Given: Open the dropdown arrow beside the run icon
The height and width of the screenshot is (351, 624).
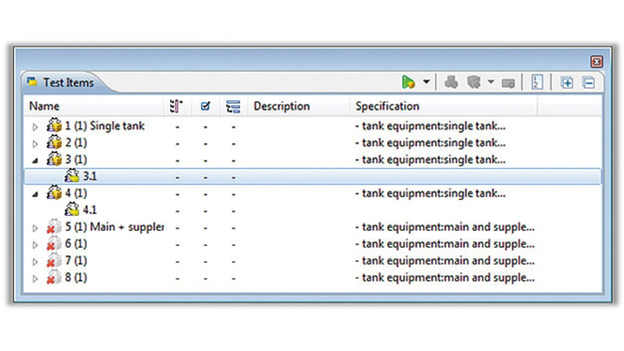Looking at the screenshot, I should coord(426,82).
